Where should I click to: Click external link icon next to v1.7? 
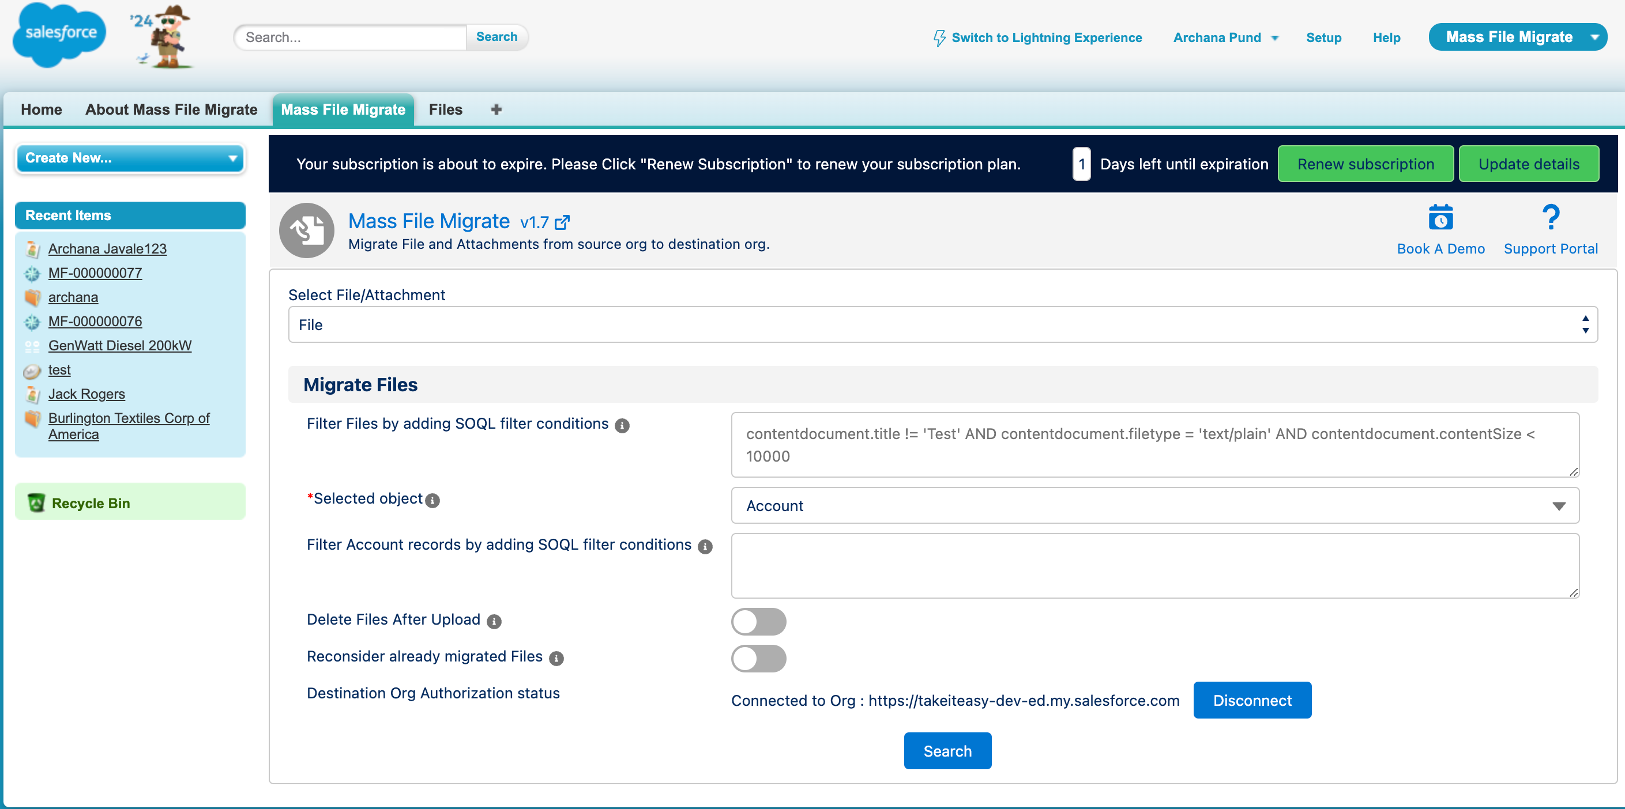(x=562, y=222)
